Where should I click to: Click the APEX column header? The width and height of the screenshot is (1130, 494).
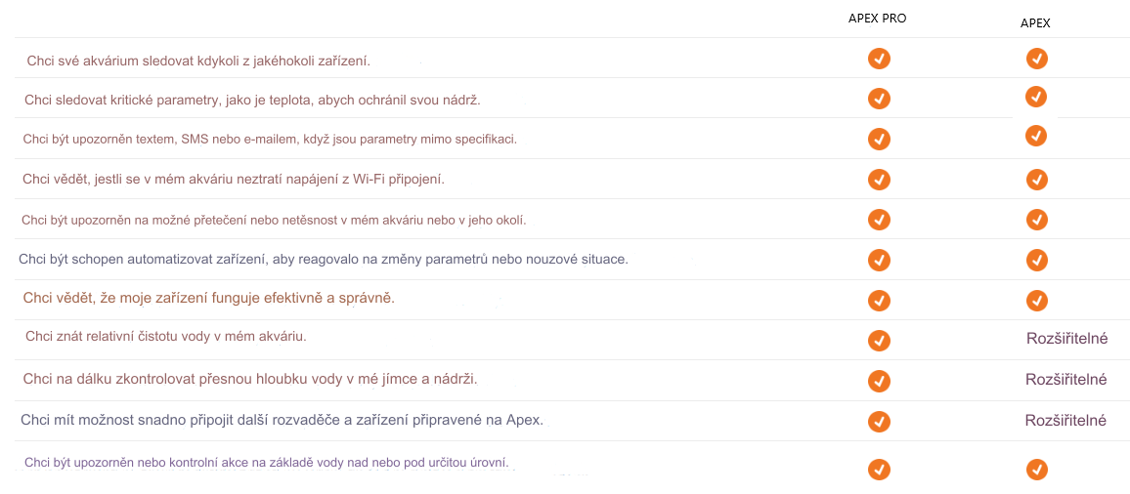pos(1035,23)
